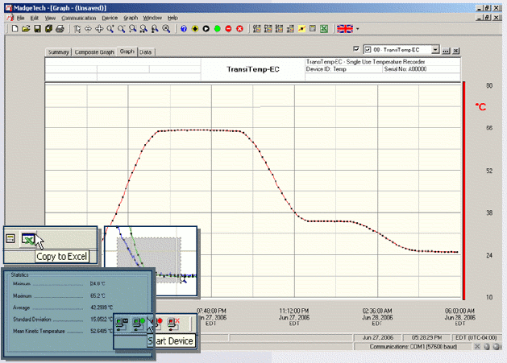Select the four-way pan cross tool
Viewport: 507px width, 363px height.
(x=99, y=29)
